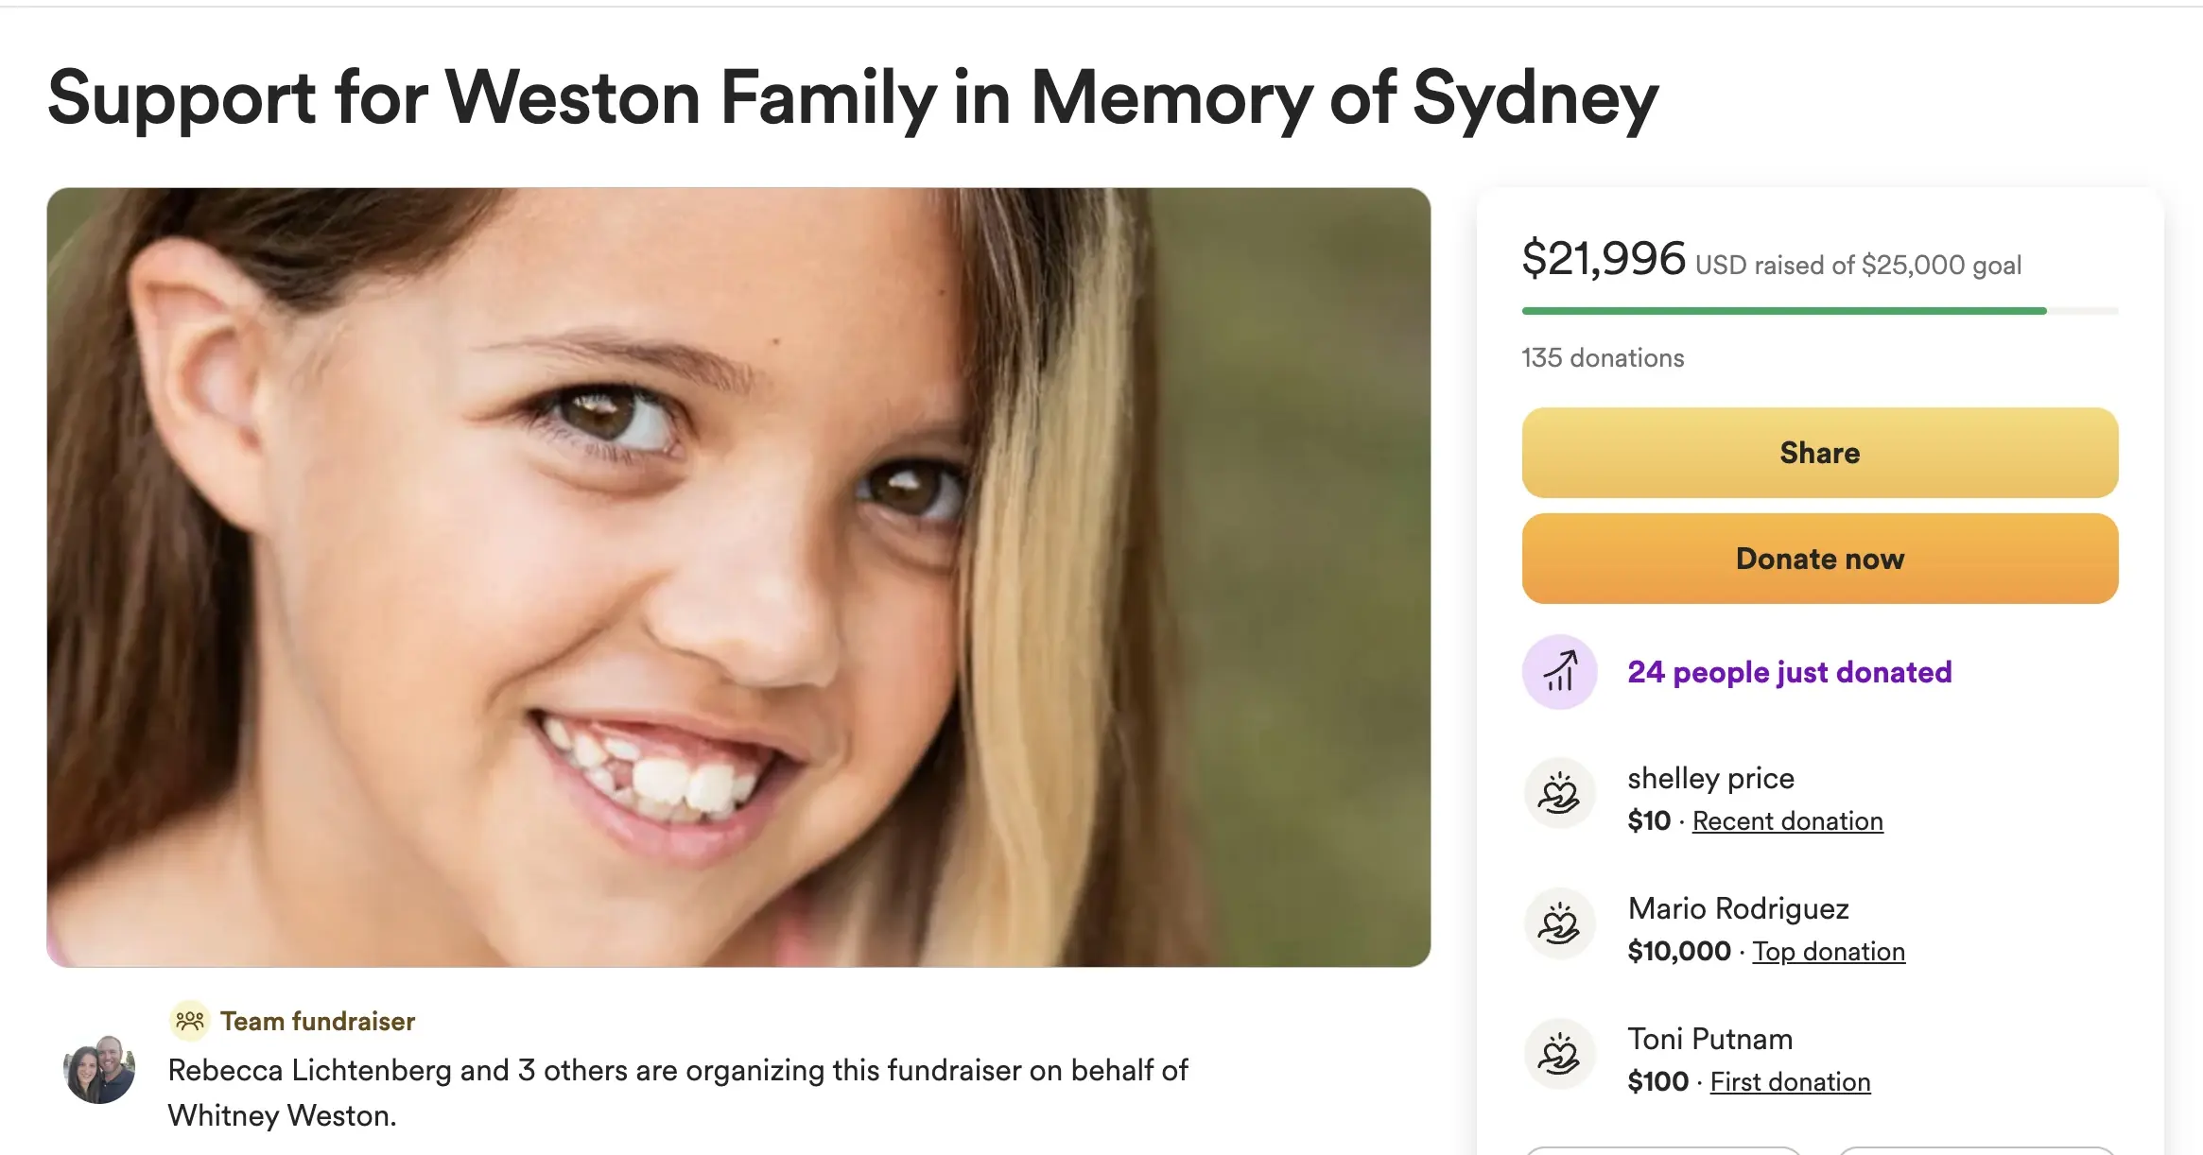Select donor name Mario Rodriguez
This screenshot has height=1155, width=2203.
(x=1738, y=908)
